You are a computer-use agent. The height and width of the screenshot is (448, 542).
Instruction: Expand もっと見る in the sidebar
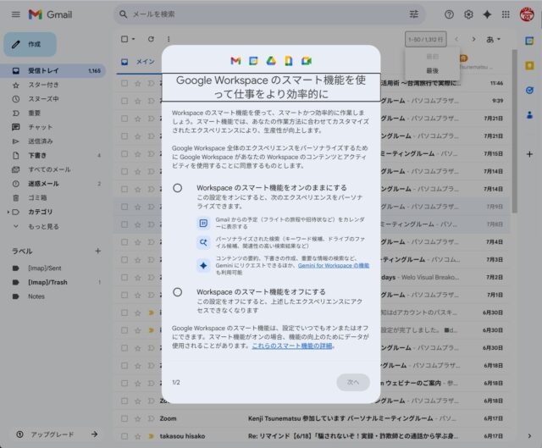[x=43, y=226]
